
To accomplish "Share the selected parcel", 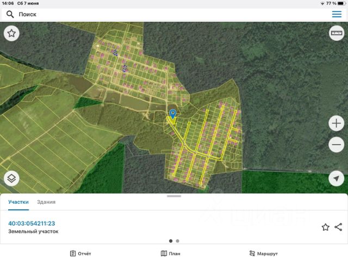I will [338, 227].
